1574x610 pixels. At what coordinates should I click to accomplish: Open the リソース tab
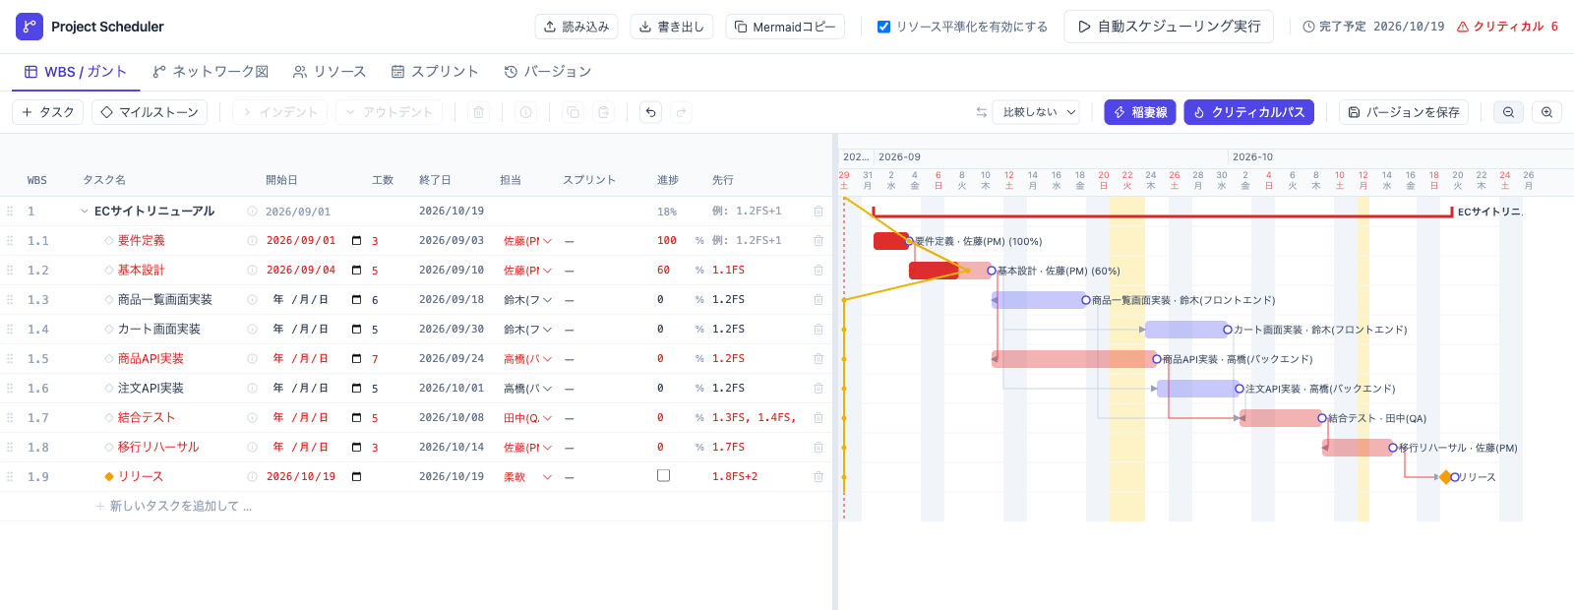point(330,72)
